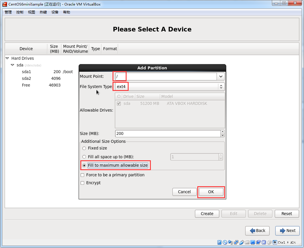Click the Add Partition dialog title bar
The image size is (304, 248).
(152, 68)
